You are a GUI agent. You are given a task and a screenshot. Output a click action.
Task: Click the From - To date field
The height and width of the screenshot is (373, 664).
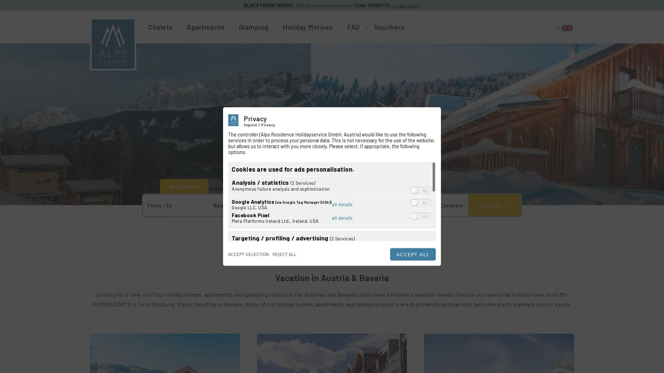(160, 205)
